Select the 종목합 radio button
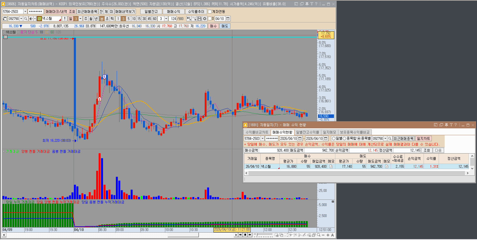The height and width of the screenshot is (240, 477). [344, 138]
